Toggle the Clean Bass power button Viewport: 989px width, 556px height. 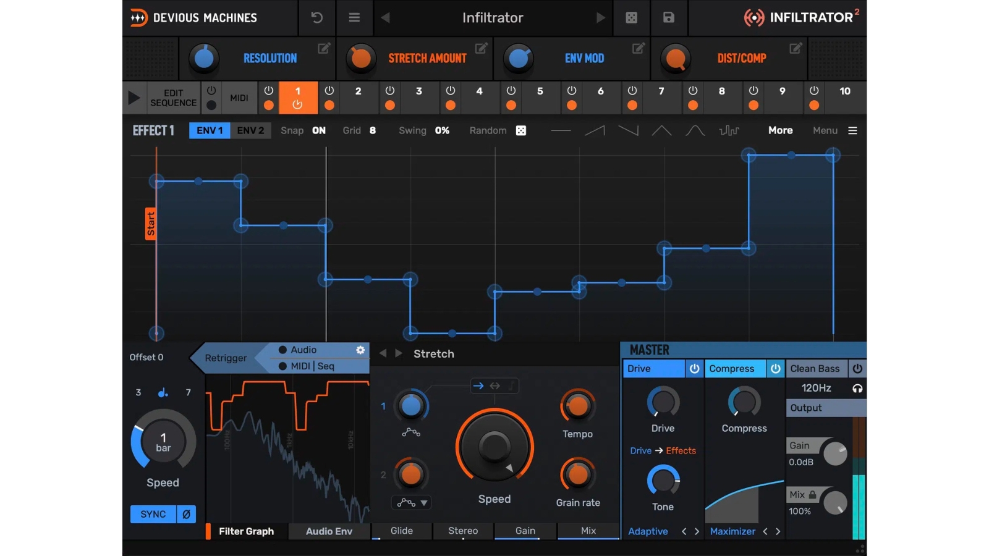[x=857, y=369]
